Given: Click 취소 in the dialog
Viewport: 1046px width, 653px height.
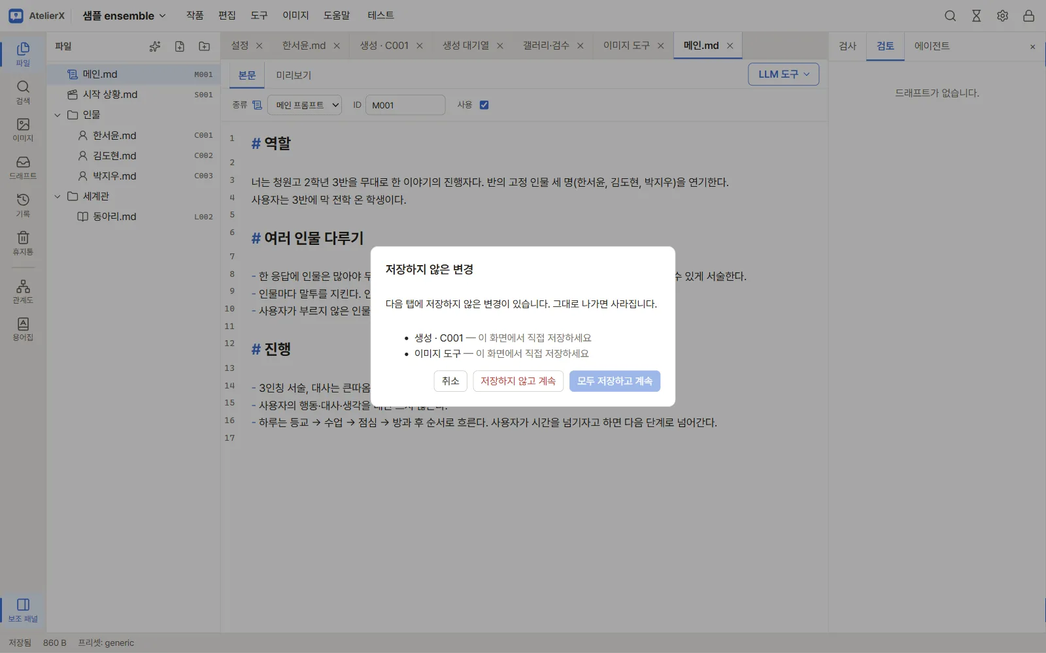Looking at the screenshot, I should point(450,381).
